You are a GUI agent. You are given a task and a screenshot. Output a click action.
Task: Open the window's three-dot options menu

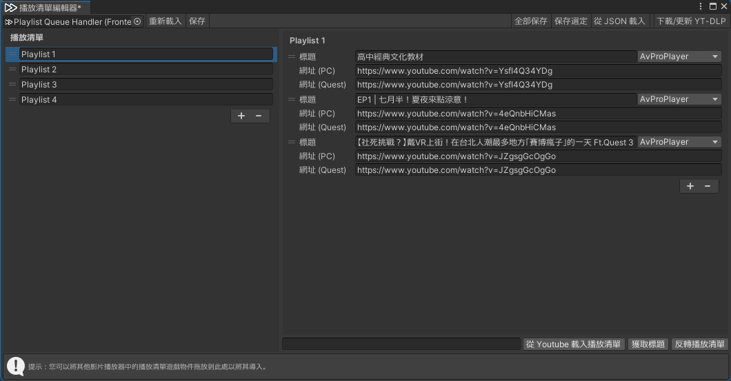[x=701, y=6]
